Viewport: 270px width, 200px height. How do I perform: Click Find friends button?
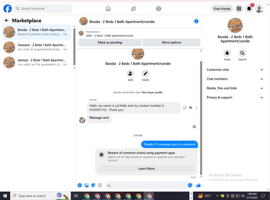[x=222, y=9]
